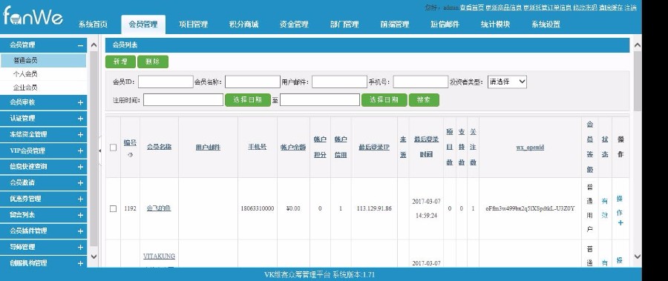Sort by the 最后登录IP column header
668x281 pixels.
click(x=373, y=148)
